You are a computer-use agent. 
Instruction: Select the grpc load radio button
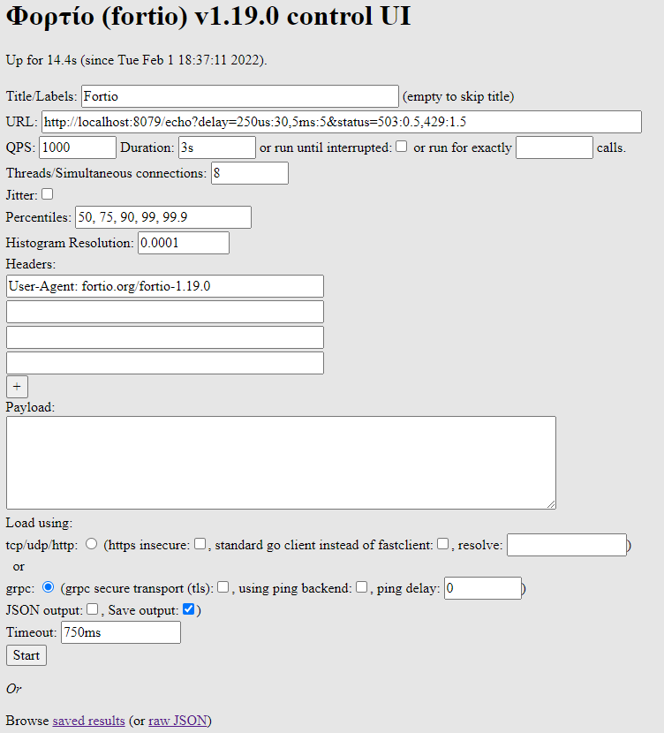point(49,587)
